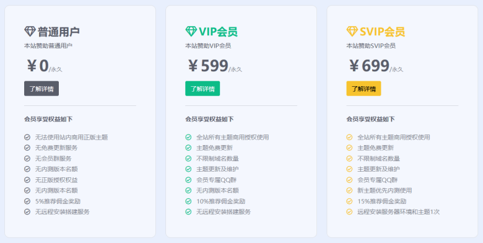The height and width of the screenshot is (243, 483).
Task: Click the yellow 了解详情 button for SVIP
Action: point(363,89)
